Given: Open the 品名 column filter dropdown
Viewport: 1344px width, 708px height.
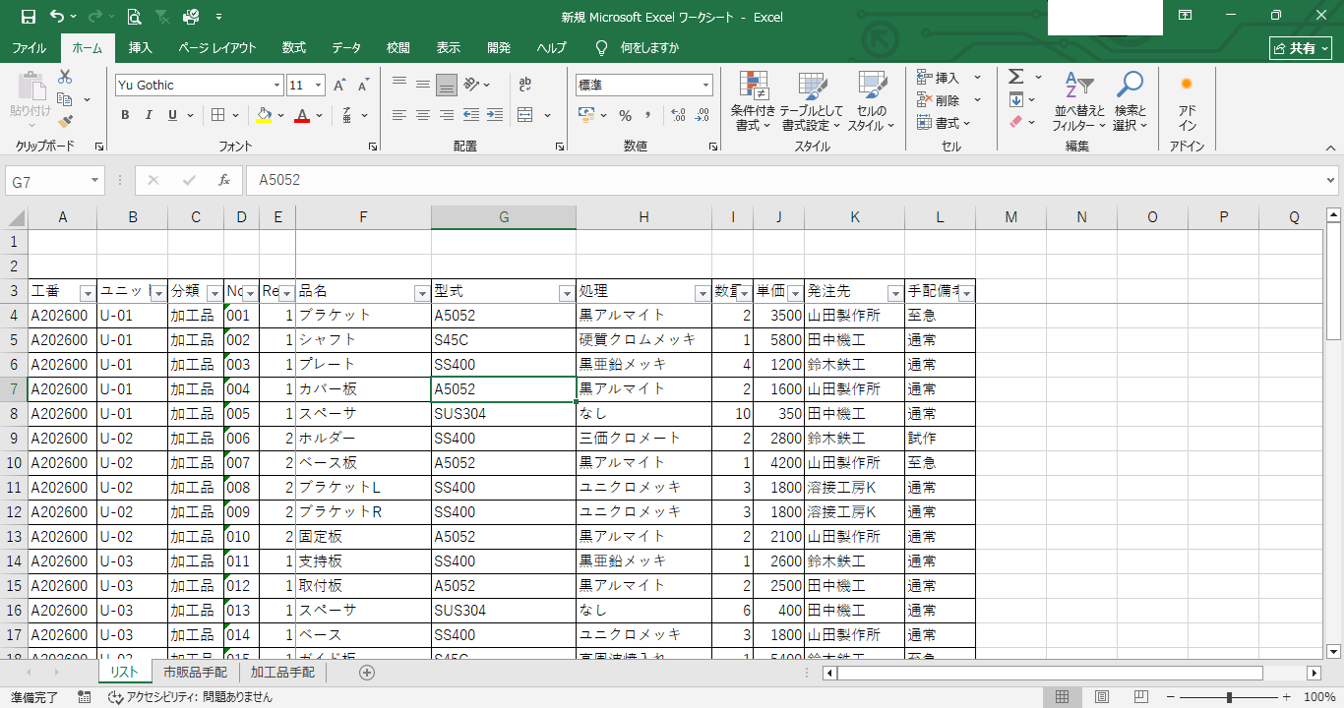Looking at the screenshot, I should pyautogui.click(x=421, y=293).
